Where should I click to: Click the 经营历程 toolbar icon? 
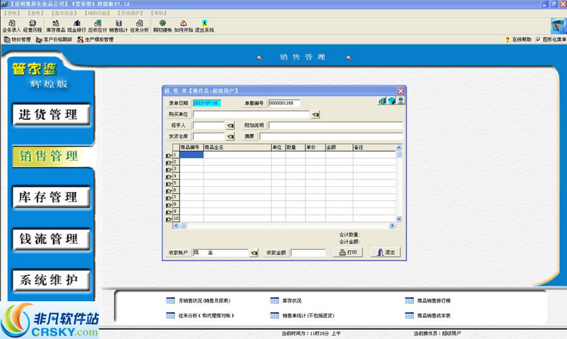point(32,26)
